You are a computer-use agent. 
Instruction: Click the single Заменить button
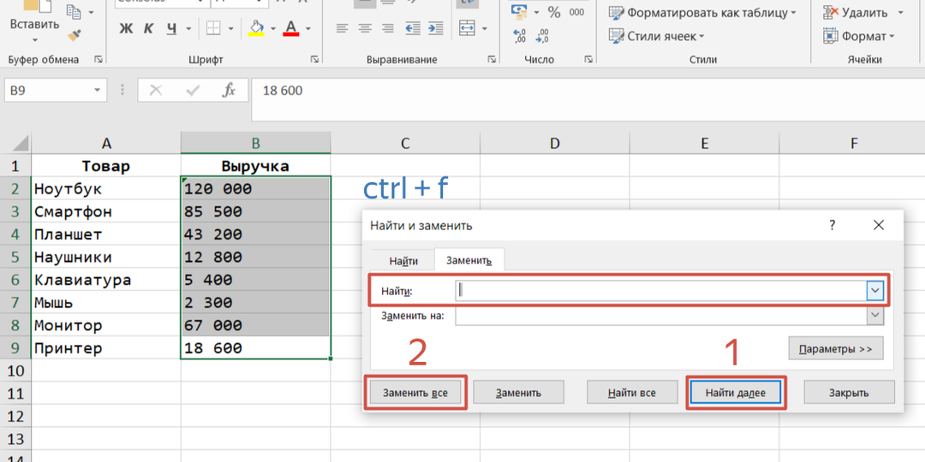(x=518, y=393)
